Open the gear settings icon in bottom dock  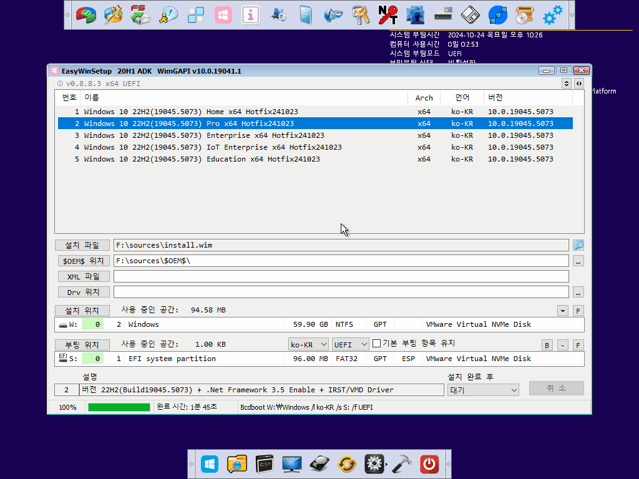[374, 464]
